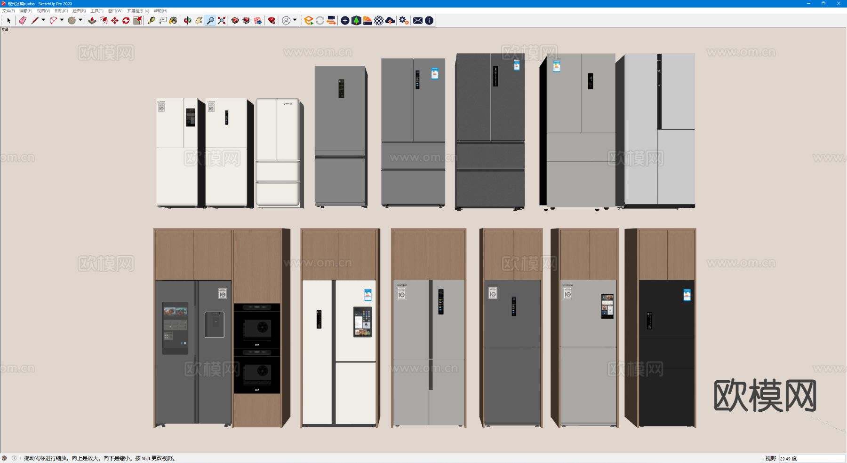Open the Line tool dropdown arrow

click(43, 20)
